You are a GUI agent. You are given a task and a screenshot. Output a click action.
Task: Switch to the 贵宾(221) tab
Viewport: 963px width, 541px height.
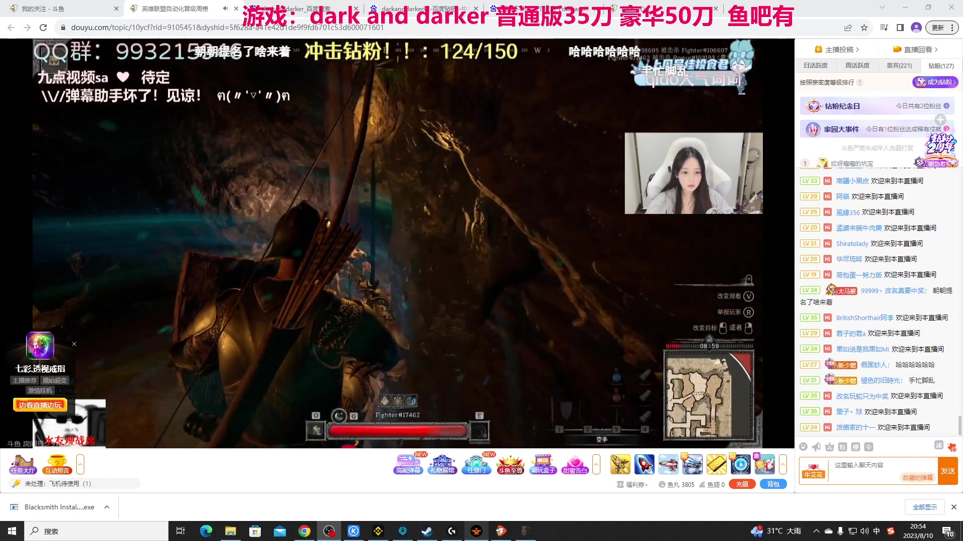point(899,66)
